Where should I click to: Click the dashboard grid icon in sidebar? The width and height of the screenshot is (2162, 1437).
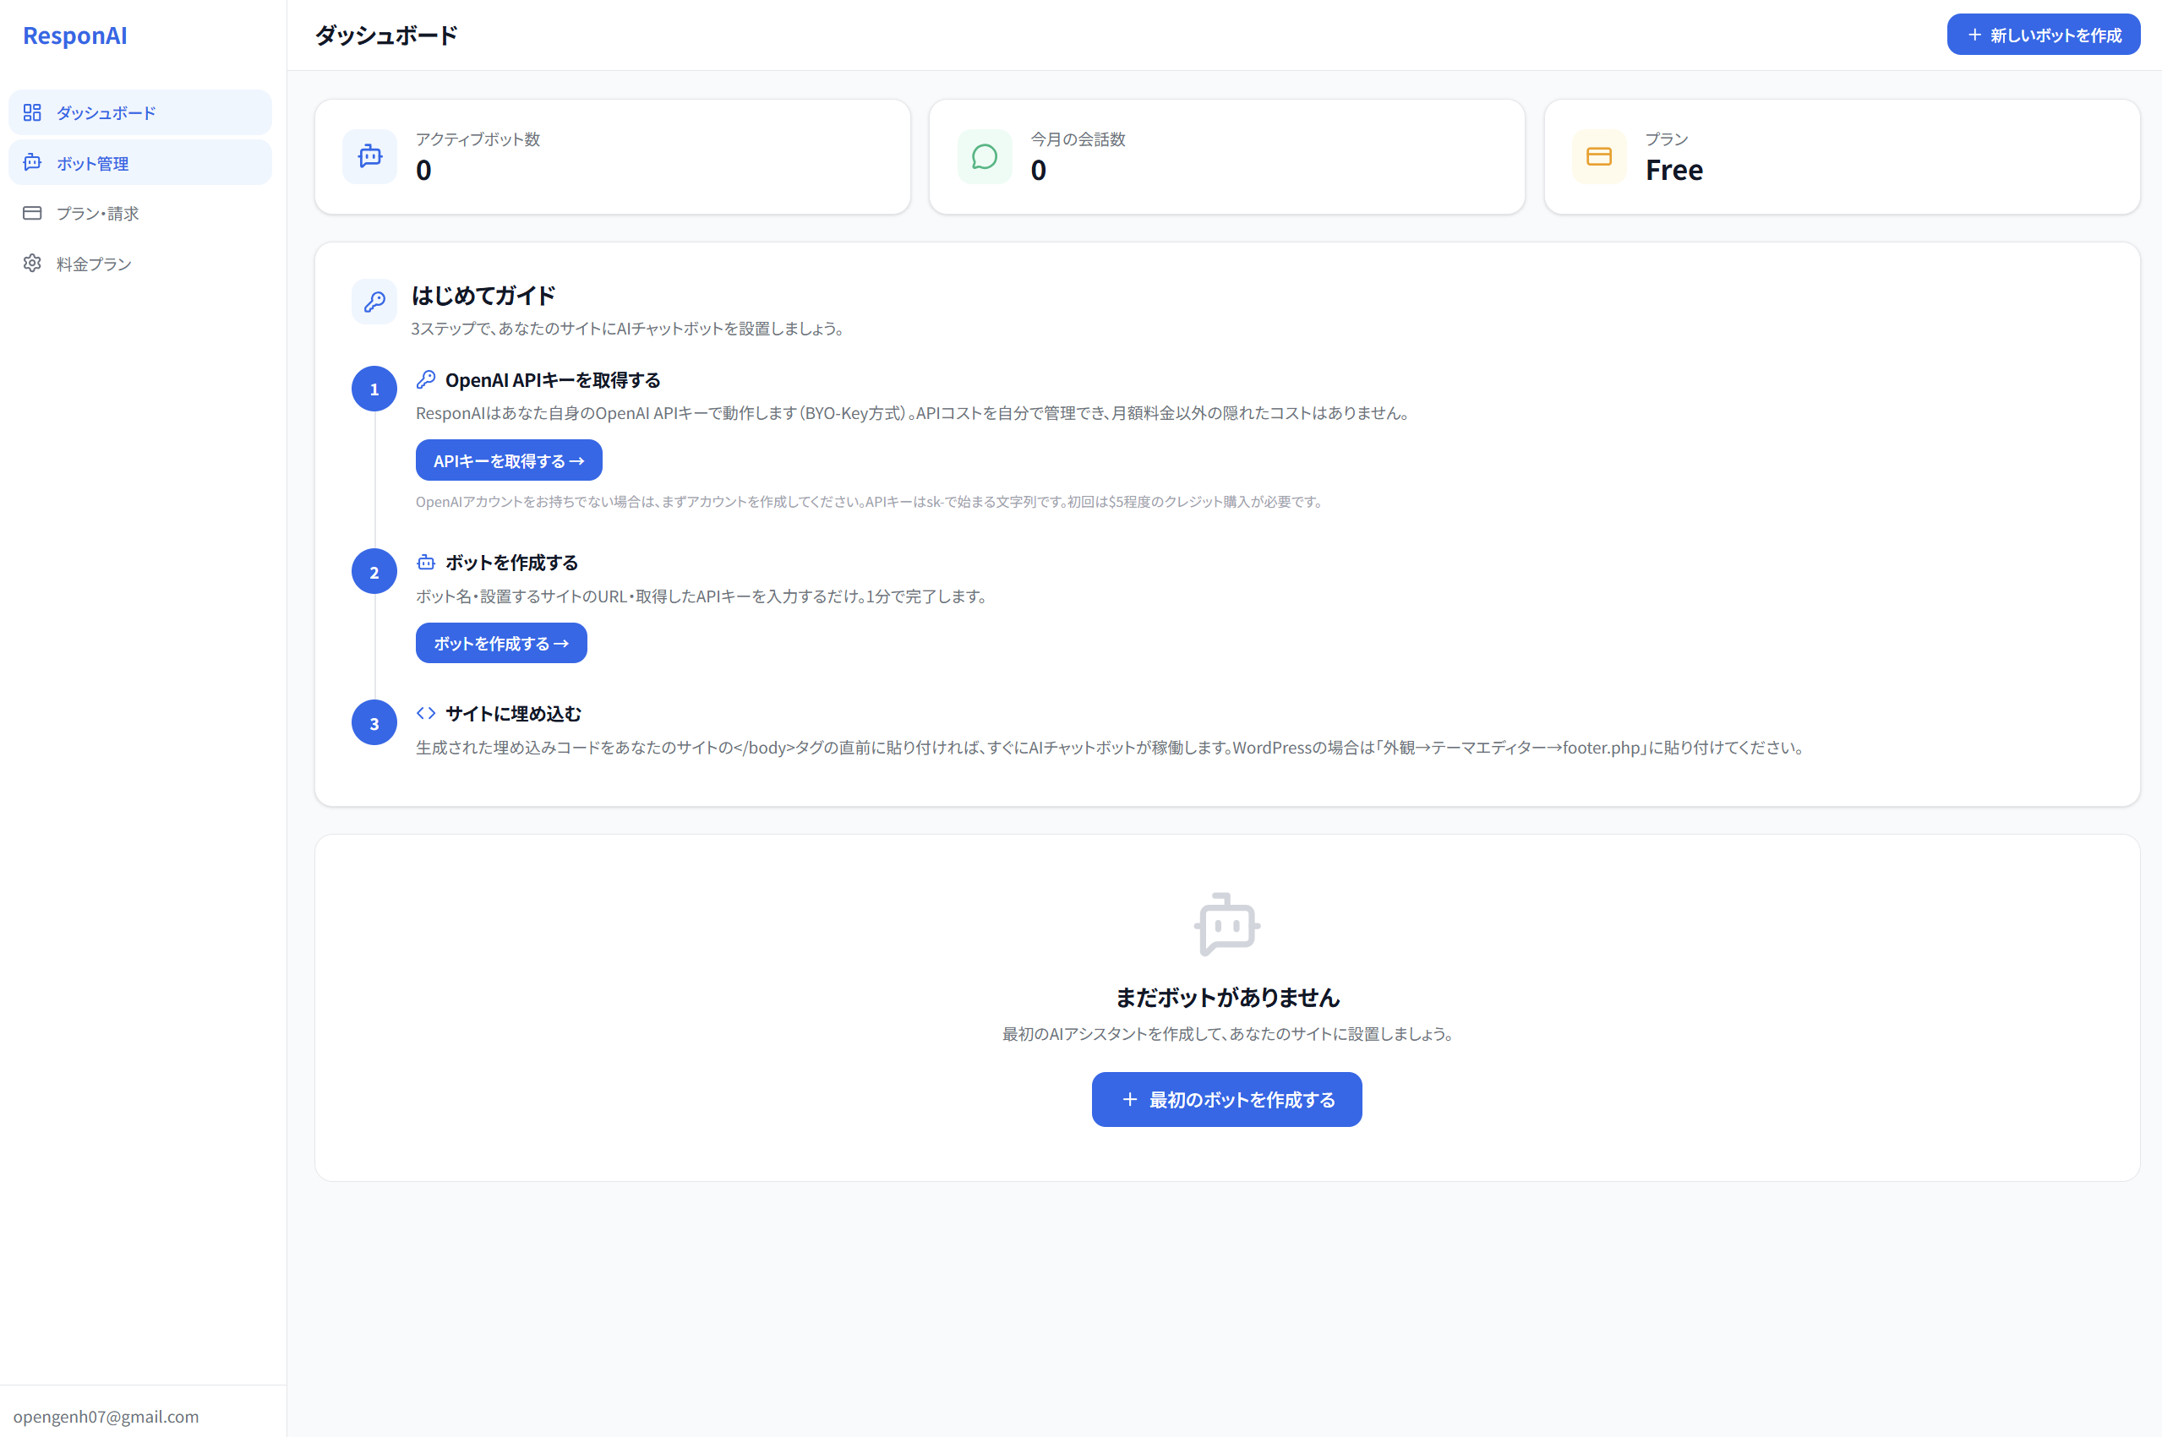(x=32, y=112)
